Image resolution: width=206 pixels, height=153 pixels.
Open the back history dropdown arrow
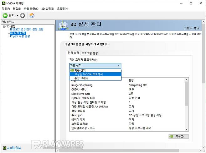pos(17,15)
